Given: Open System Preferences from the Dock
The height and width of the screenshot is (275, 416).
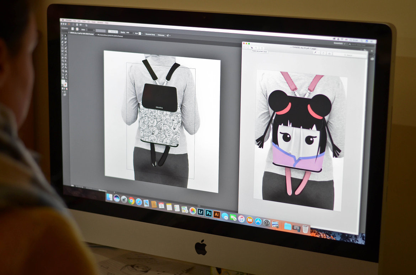Looking at the screenshot, I should (x=267, y=222).
